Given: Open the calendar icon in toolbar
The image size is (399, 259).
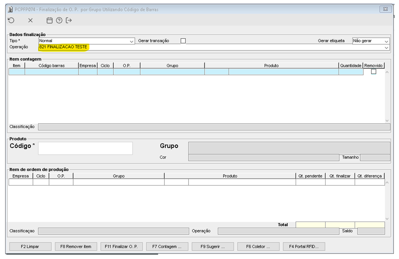Looking at the screenshot, I should 49,21.
